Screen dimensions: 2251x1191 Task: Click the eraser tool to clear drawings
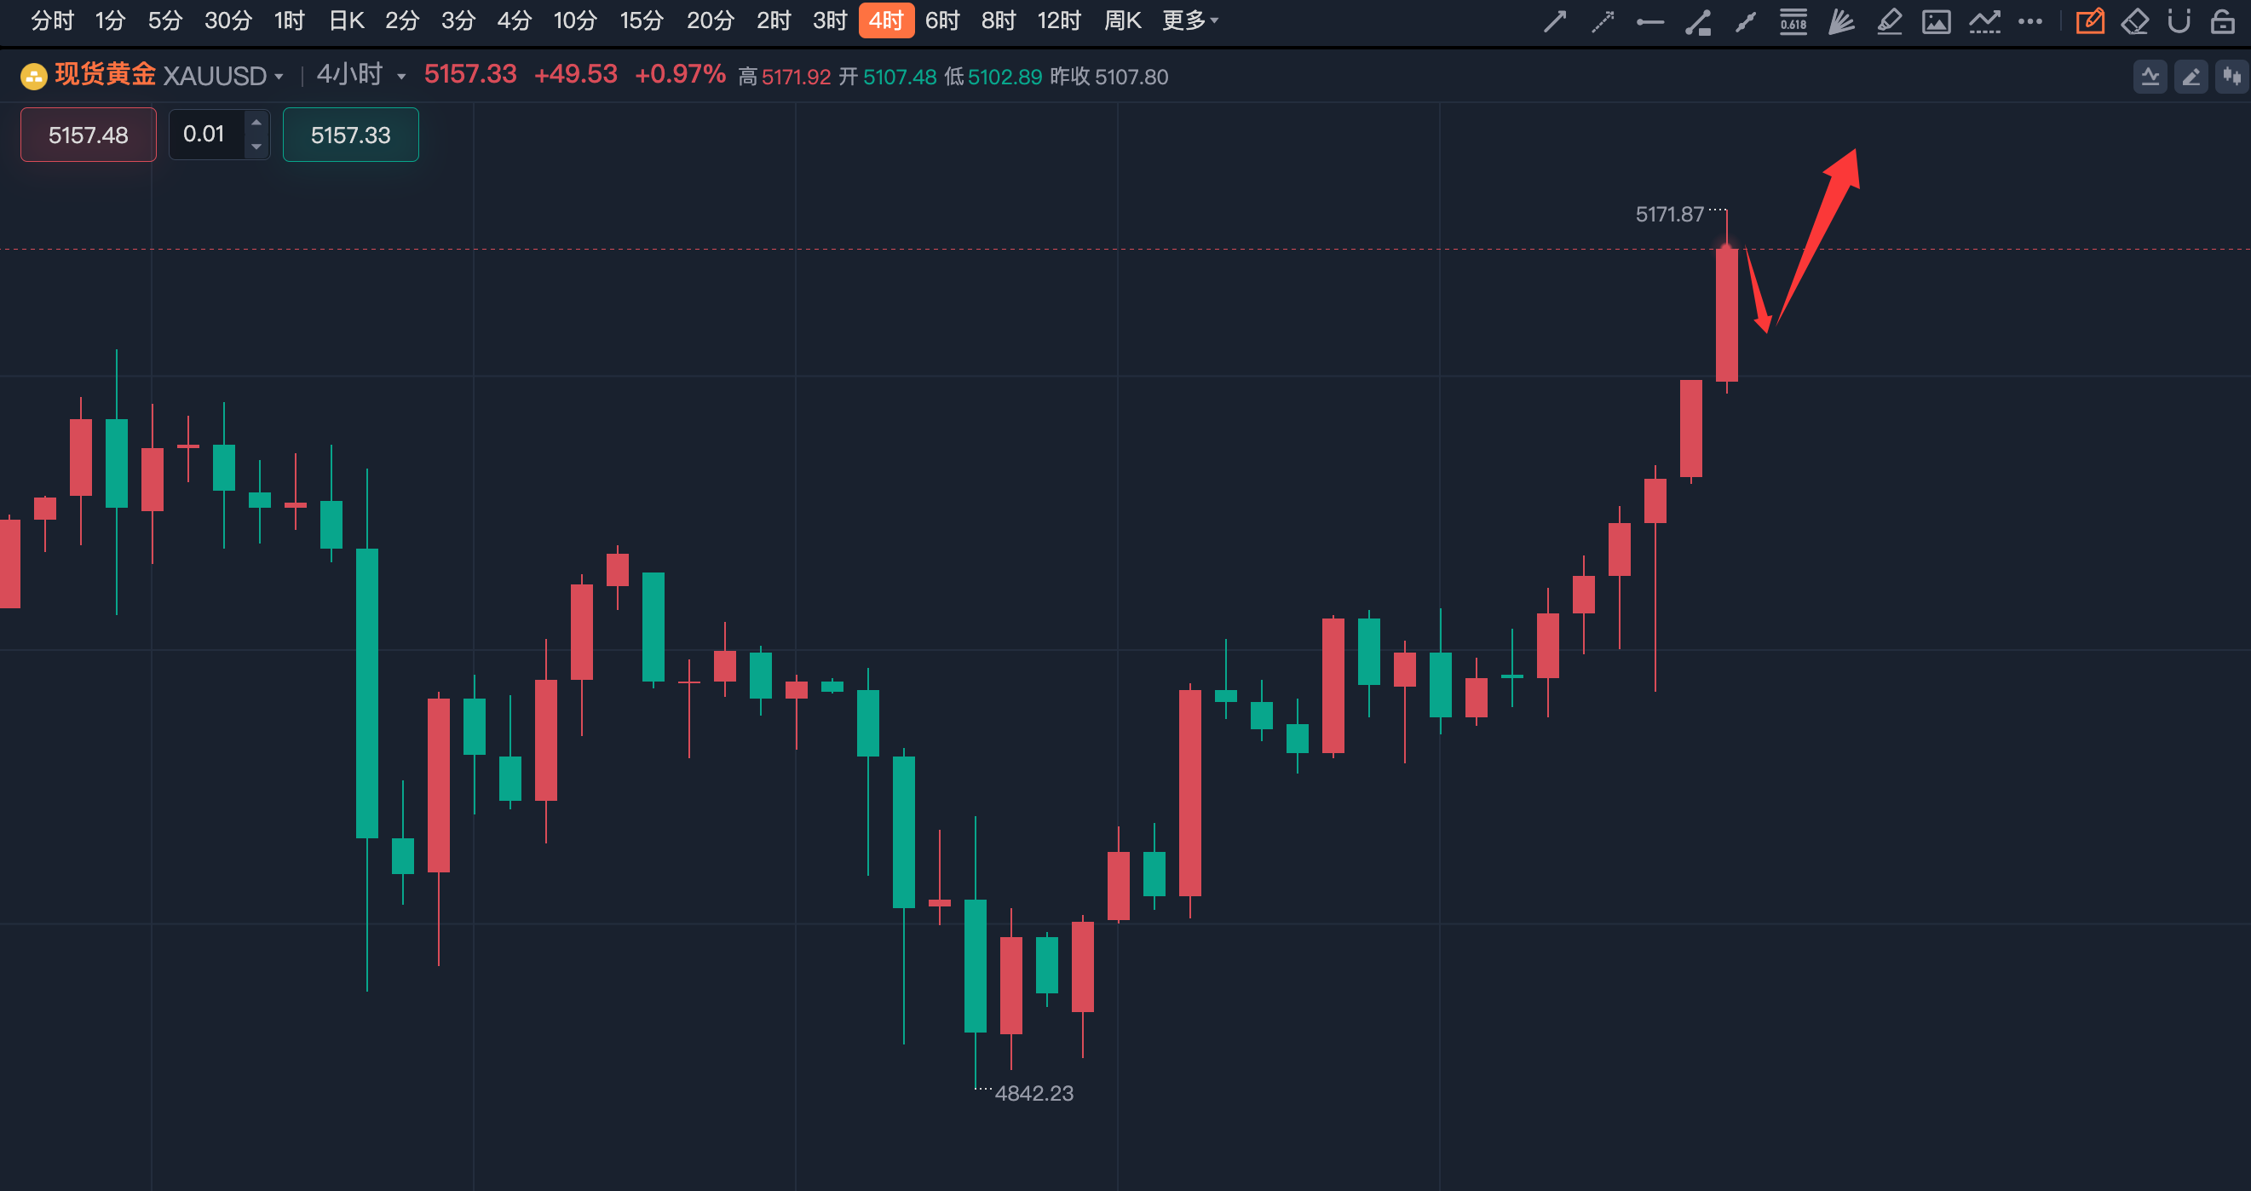pos(2135,21)
